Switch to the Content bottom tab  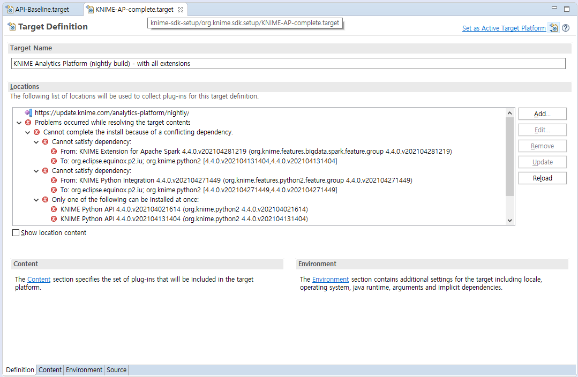point(50,370)
